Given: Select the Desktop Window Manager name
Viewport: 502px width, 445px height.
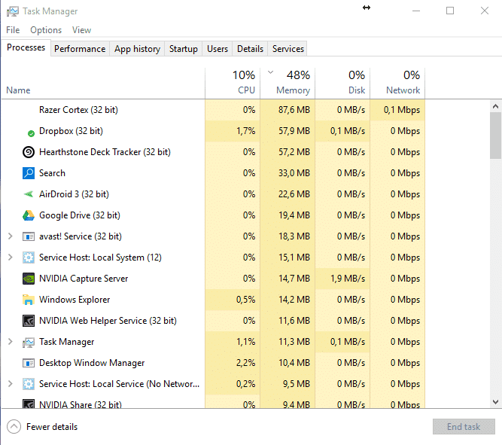Looking at the screenshot, I should point(92,363).
